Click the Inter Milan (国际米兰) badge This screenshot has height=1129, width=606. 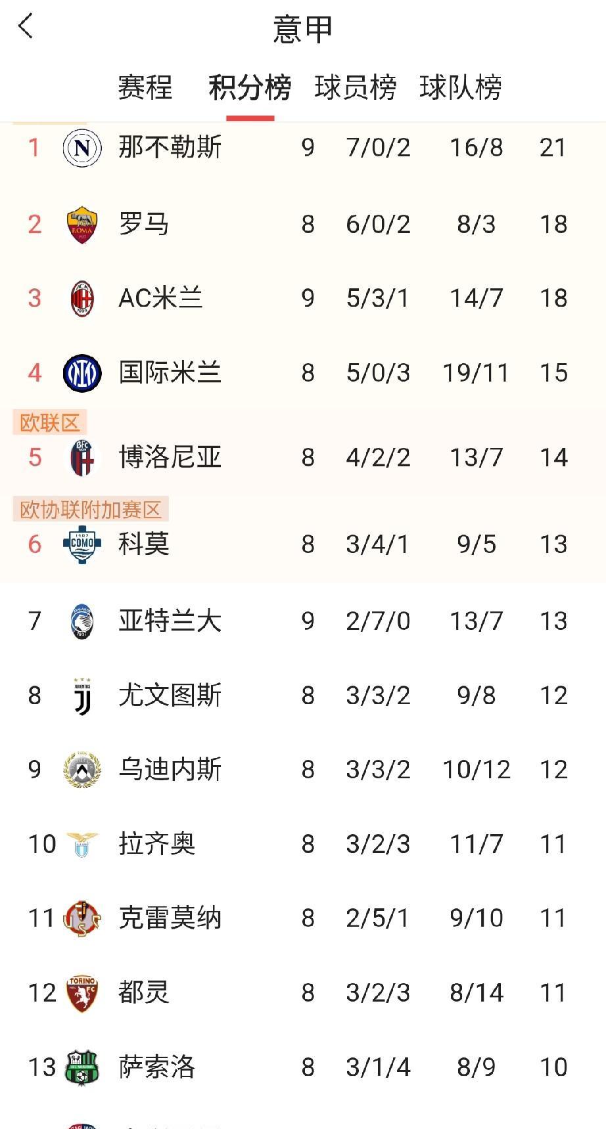click(80, 372)
